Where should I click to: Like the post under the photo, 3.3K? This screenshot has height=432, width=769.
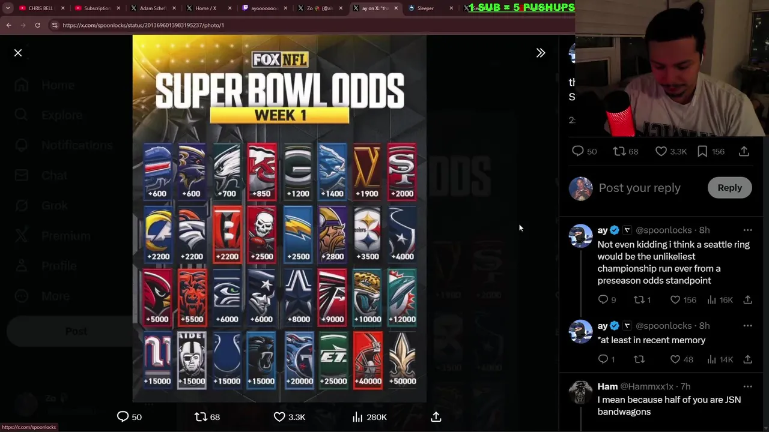coord(289,417)
